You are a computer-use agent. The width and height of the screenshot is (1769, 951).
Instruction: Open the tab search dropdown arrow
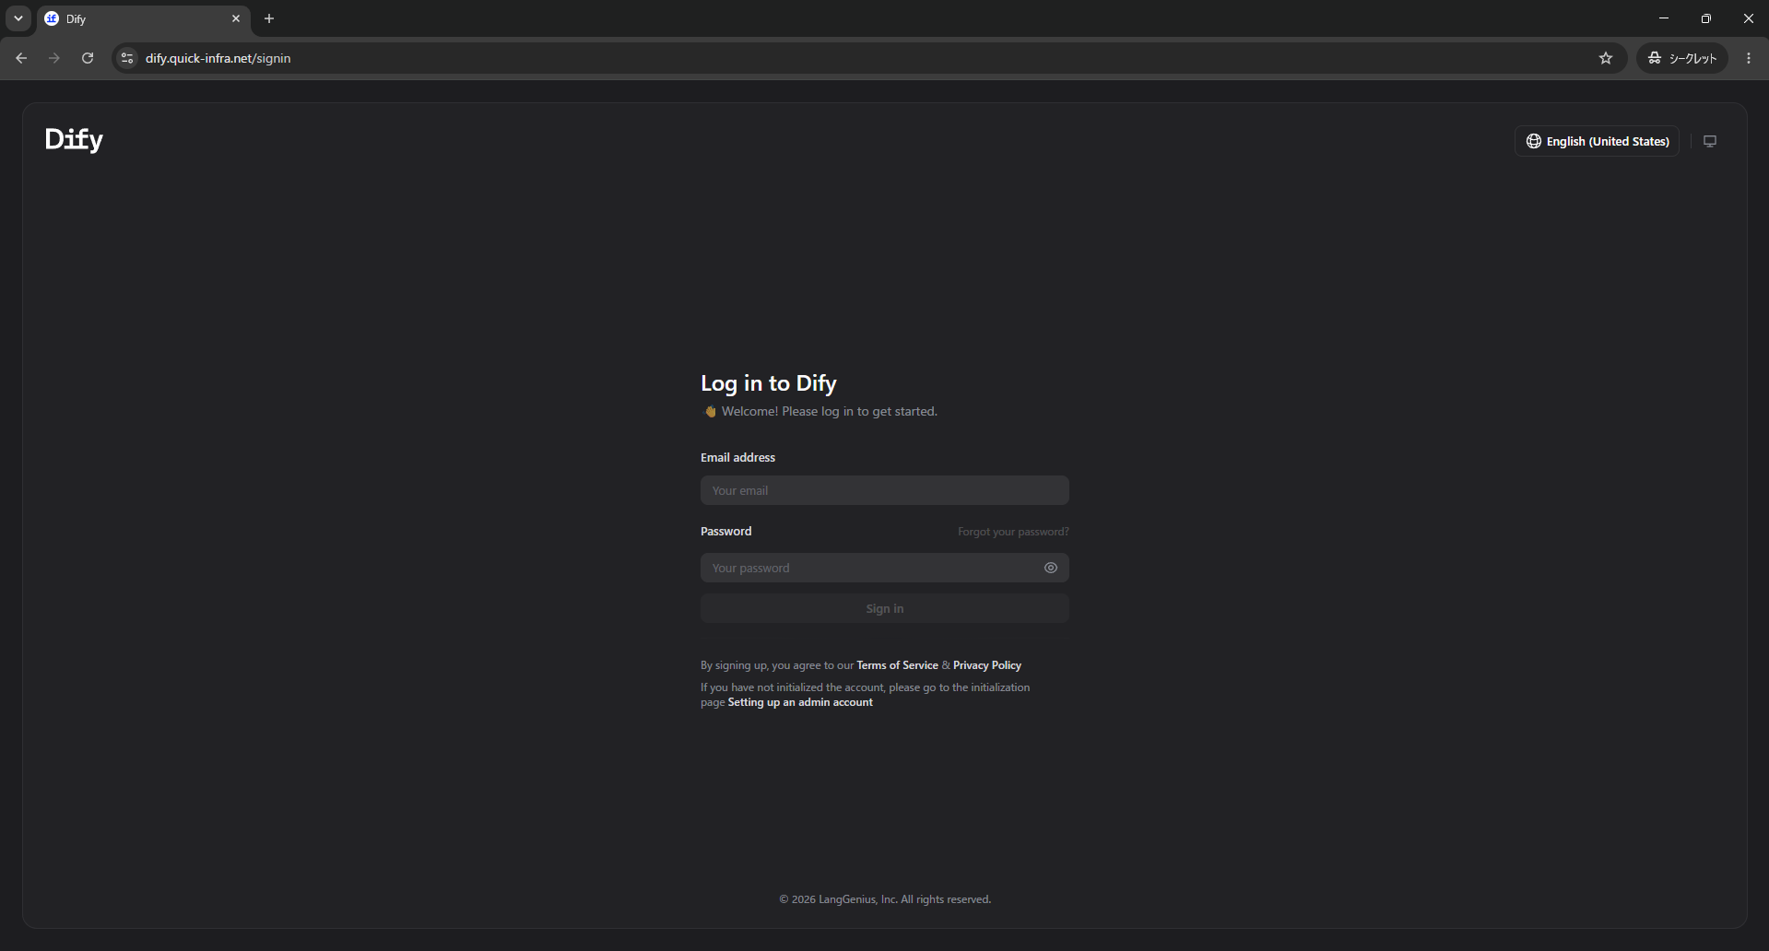tap(18, 18)
